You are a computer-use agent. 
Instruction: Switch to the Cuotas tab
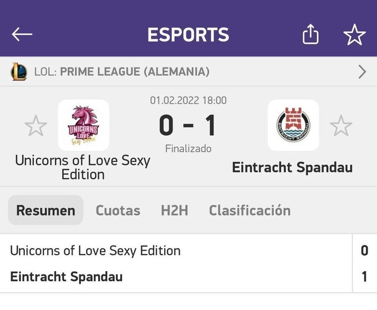coord(118,210)
